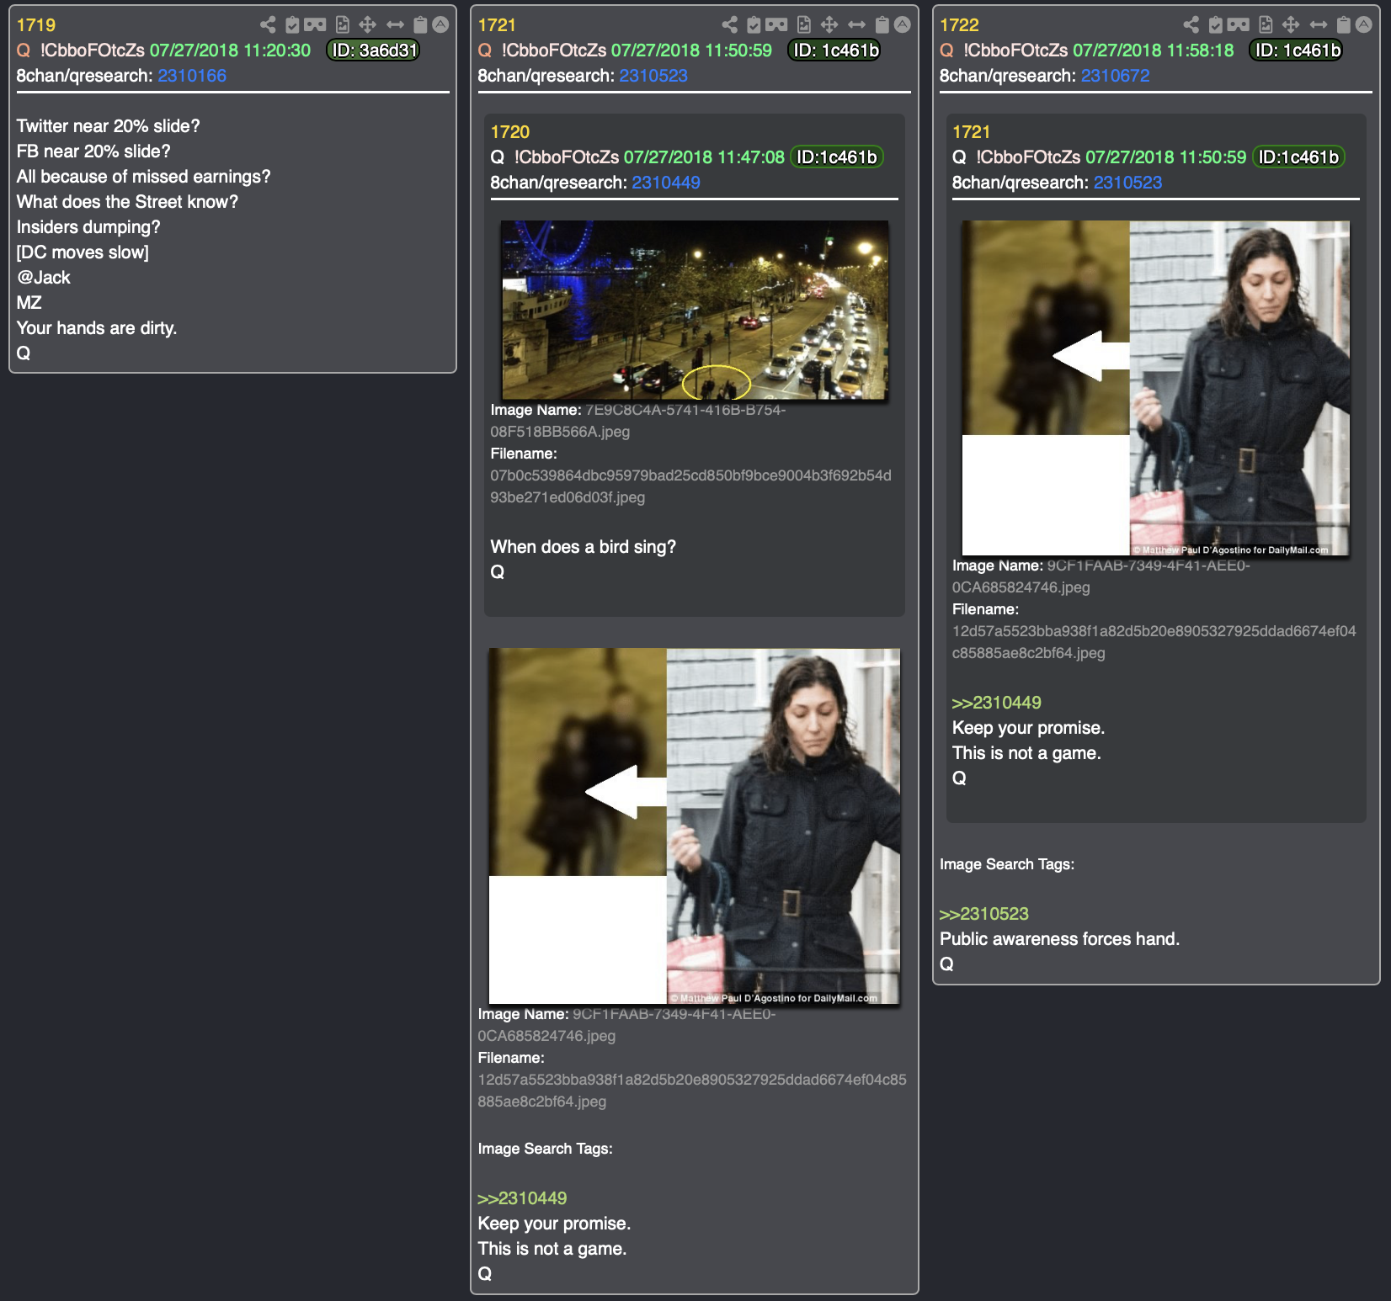Click the share icon on post 1719
Screen dimensions: 1391x1301
click(x=268, y=24)
